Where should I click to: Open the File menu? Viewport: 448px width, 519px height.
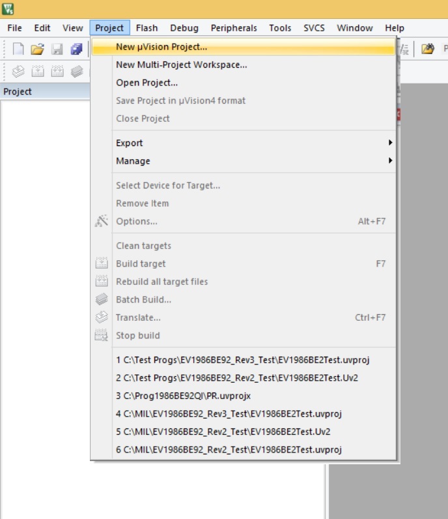point(14,28)
